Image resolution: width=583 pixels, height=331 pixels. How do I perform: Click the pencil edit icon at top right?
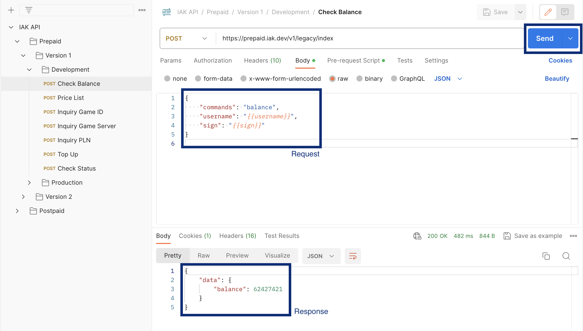[548, 12]
